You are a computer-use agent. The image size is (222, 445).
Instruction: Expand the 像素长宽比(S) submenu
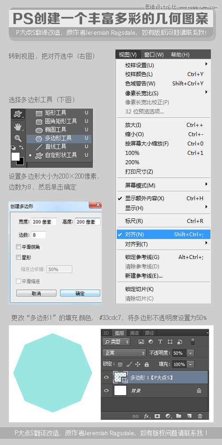coord(164,93)
